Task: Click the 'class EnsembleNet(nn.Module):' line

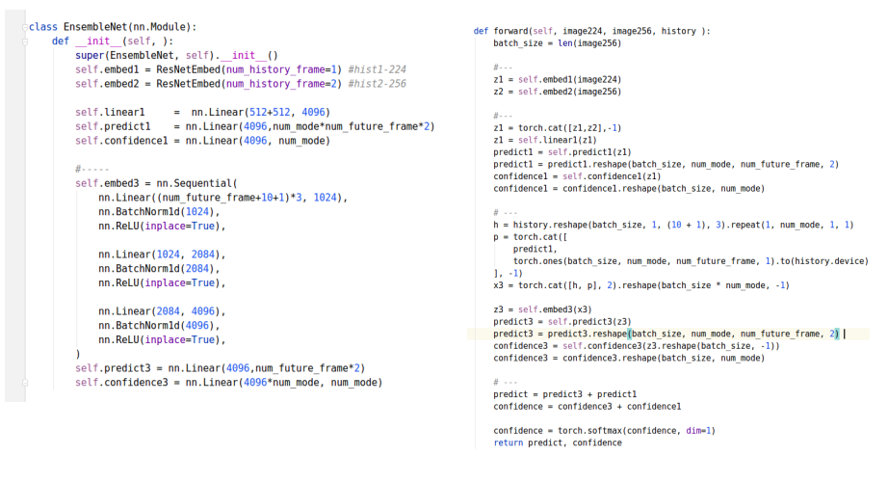Action: point(113,27)
